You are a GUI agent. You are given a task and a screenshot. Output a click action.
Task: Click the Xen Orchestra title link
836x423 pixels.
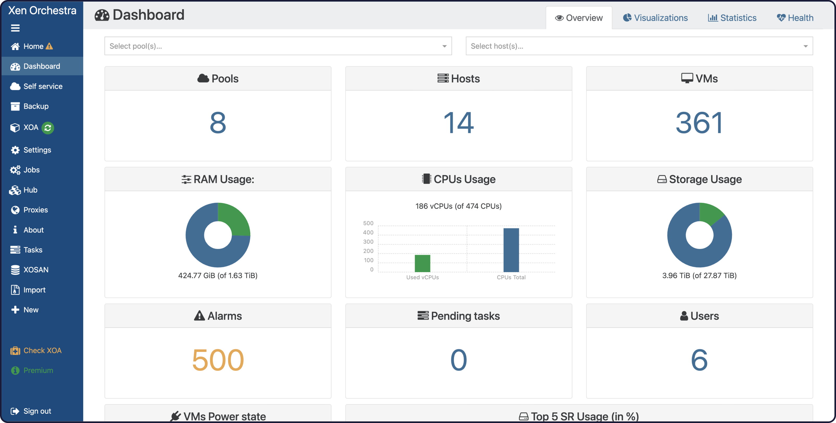click(42, 10)
